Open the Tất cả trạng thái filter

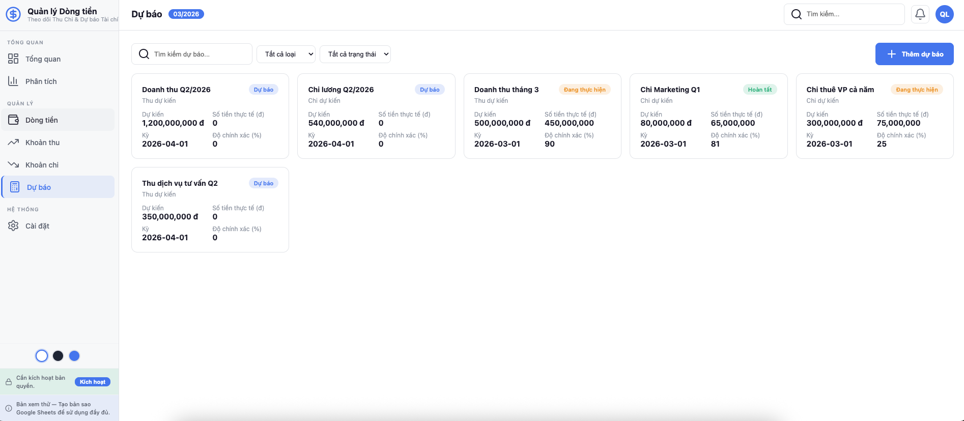pyautogui.click(x=355, y=54)
